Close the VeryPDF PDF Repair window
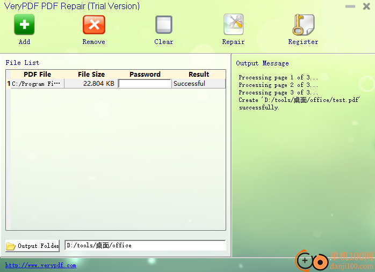The image size is (375, 272). (x=366, y=6)
